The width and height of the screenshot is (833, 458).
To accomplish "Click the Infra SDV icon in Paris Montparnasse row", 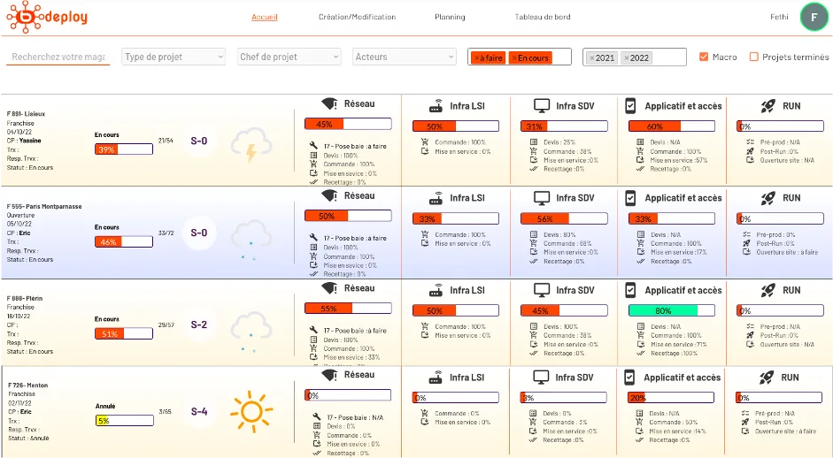I will click(x=542, y=198).
